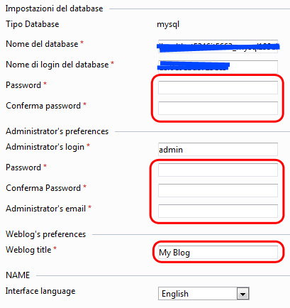Click the database Conferma password input box
Viewport: 290px width, 308px height.
218,108
